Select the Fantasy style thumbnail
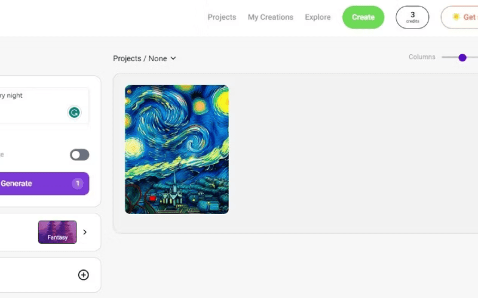This screenshot has height=298, width=478. coord(57,232)
